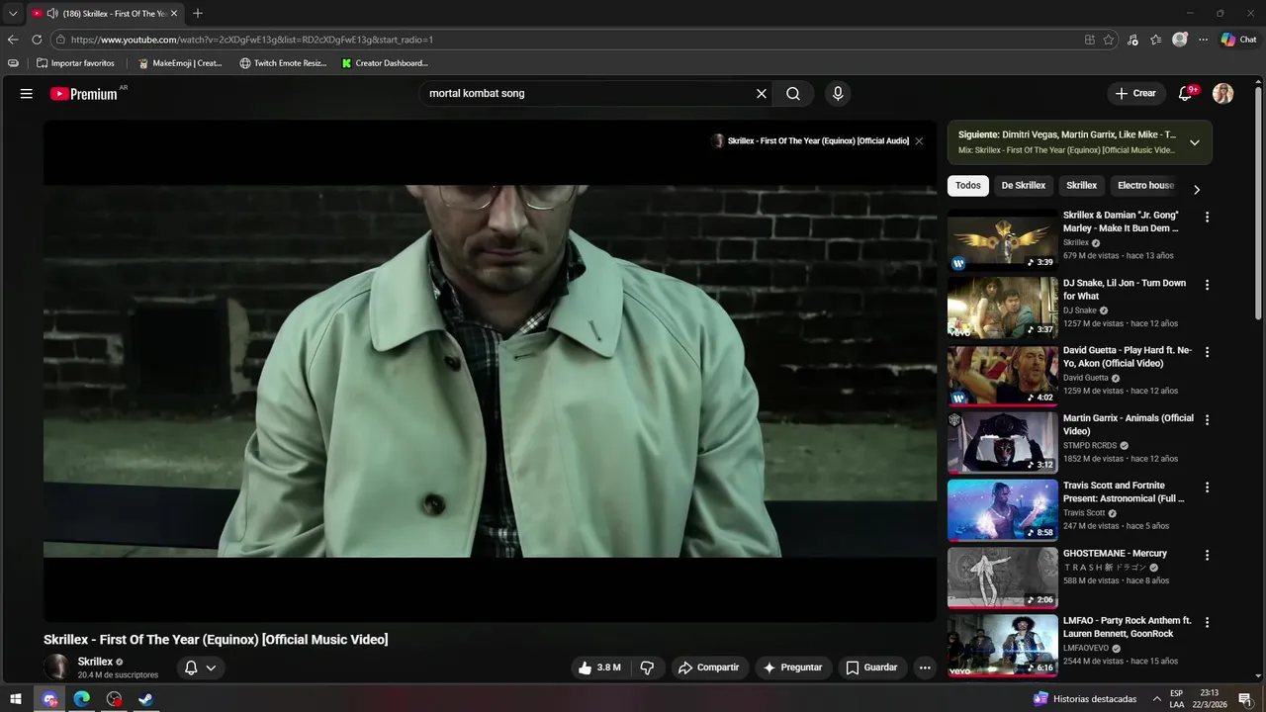This screenshot has height=712, width=1266.
Task: Open more actions (three dots) under video
Action: (x=925, y=667)
